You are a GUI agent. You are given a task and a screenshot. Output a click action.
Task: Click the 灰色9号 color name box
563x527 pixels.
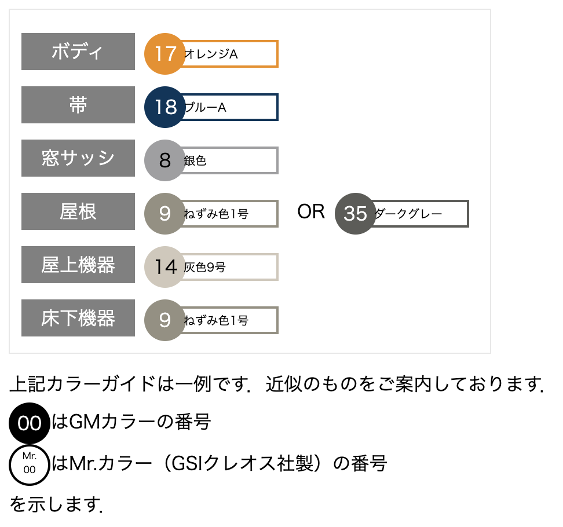230,267
